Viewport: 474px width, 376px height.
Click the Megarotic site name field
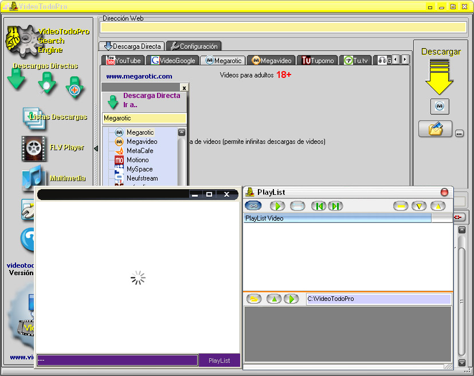144,118
